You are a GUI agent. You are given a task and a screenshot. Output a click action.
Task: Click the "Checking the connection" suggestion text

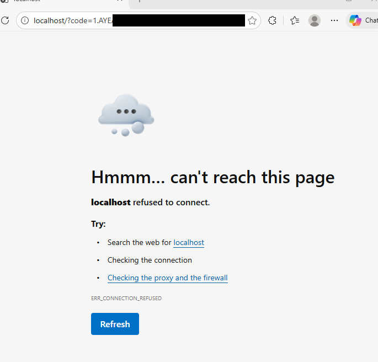click(150, 260)
